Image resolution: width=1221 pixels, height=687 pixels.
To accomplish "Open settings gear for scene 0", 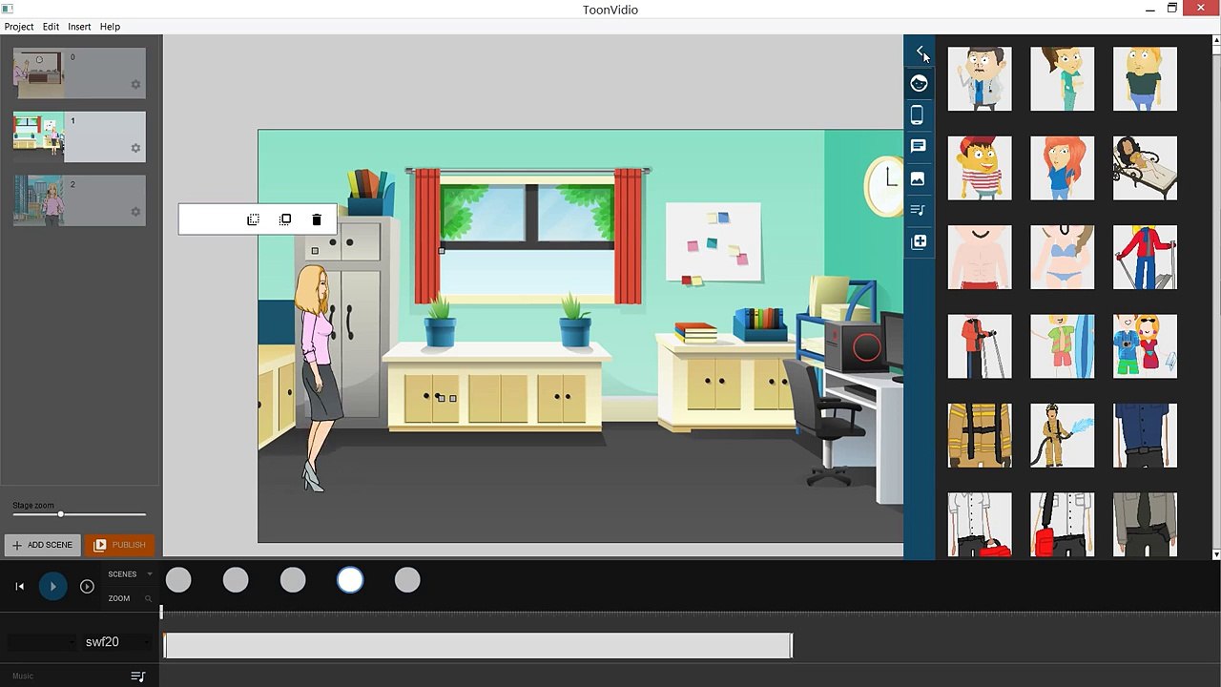I will click(135, 85).
